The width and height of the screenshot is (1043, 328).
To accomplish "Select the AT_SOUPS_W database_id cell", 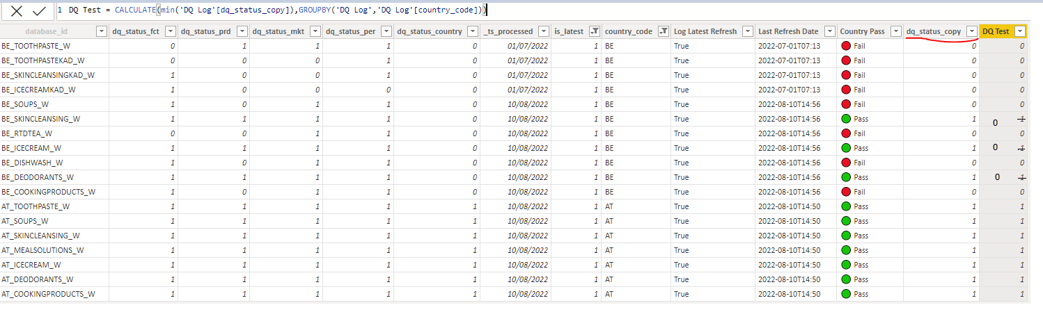I will [x=54, y=221].
